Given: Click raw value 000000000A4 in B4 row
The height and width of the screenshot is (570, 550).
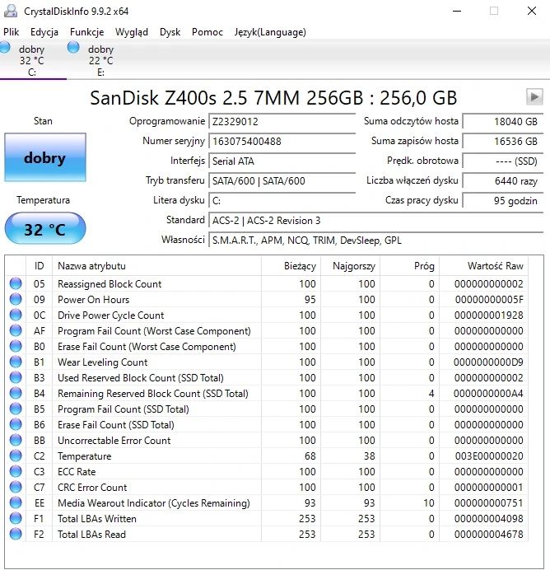Looking at the screenshot, I should pyautogui.click(x=488, y=394).
